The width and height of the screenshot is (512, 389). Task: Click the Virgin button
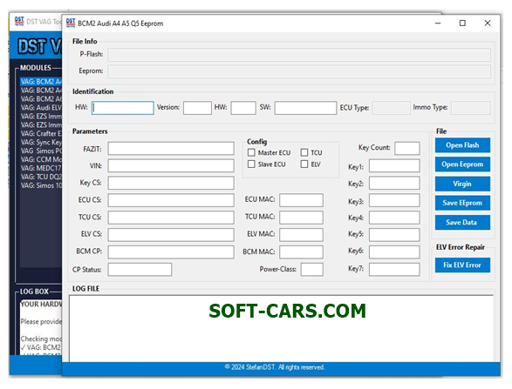click(462, 184)
